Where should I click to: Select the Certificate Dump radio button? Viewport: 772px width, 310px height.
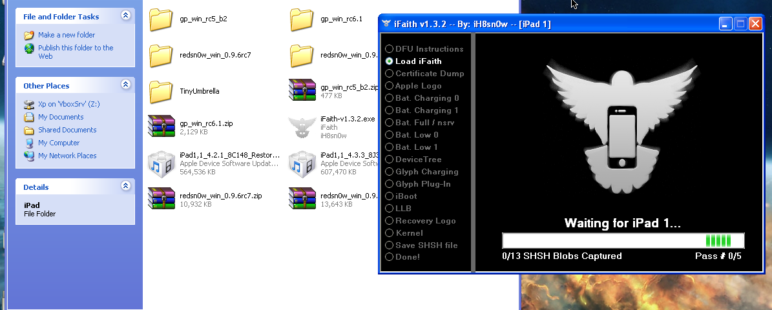click(x=389, y=74)
